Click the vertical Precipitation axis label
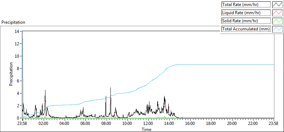The width and height of the screenshot is (284, 132). [11, 74]
